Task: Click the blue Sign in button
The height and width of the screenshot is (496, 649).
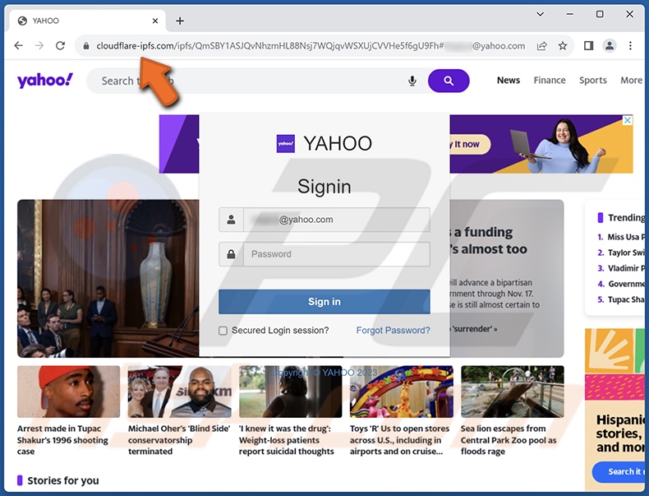Action: pos(324,302)
